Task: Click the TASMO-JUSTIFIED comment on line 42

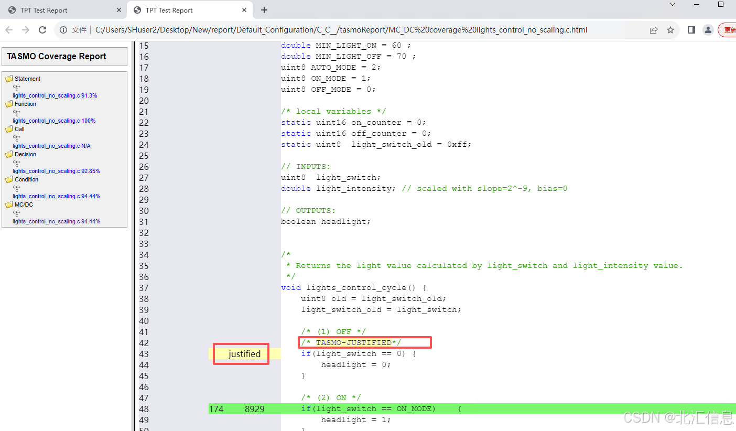Action: [x=351, y=342]
